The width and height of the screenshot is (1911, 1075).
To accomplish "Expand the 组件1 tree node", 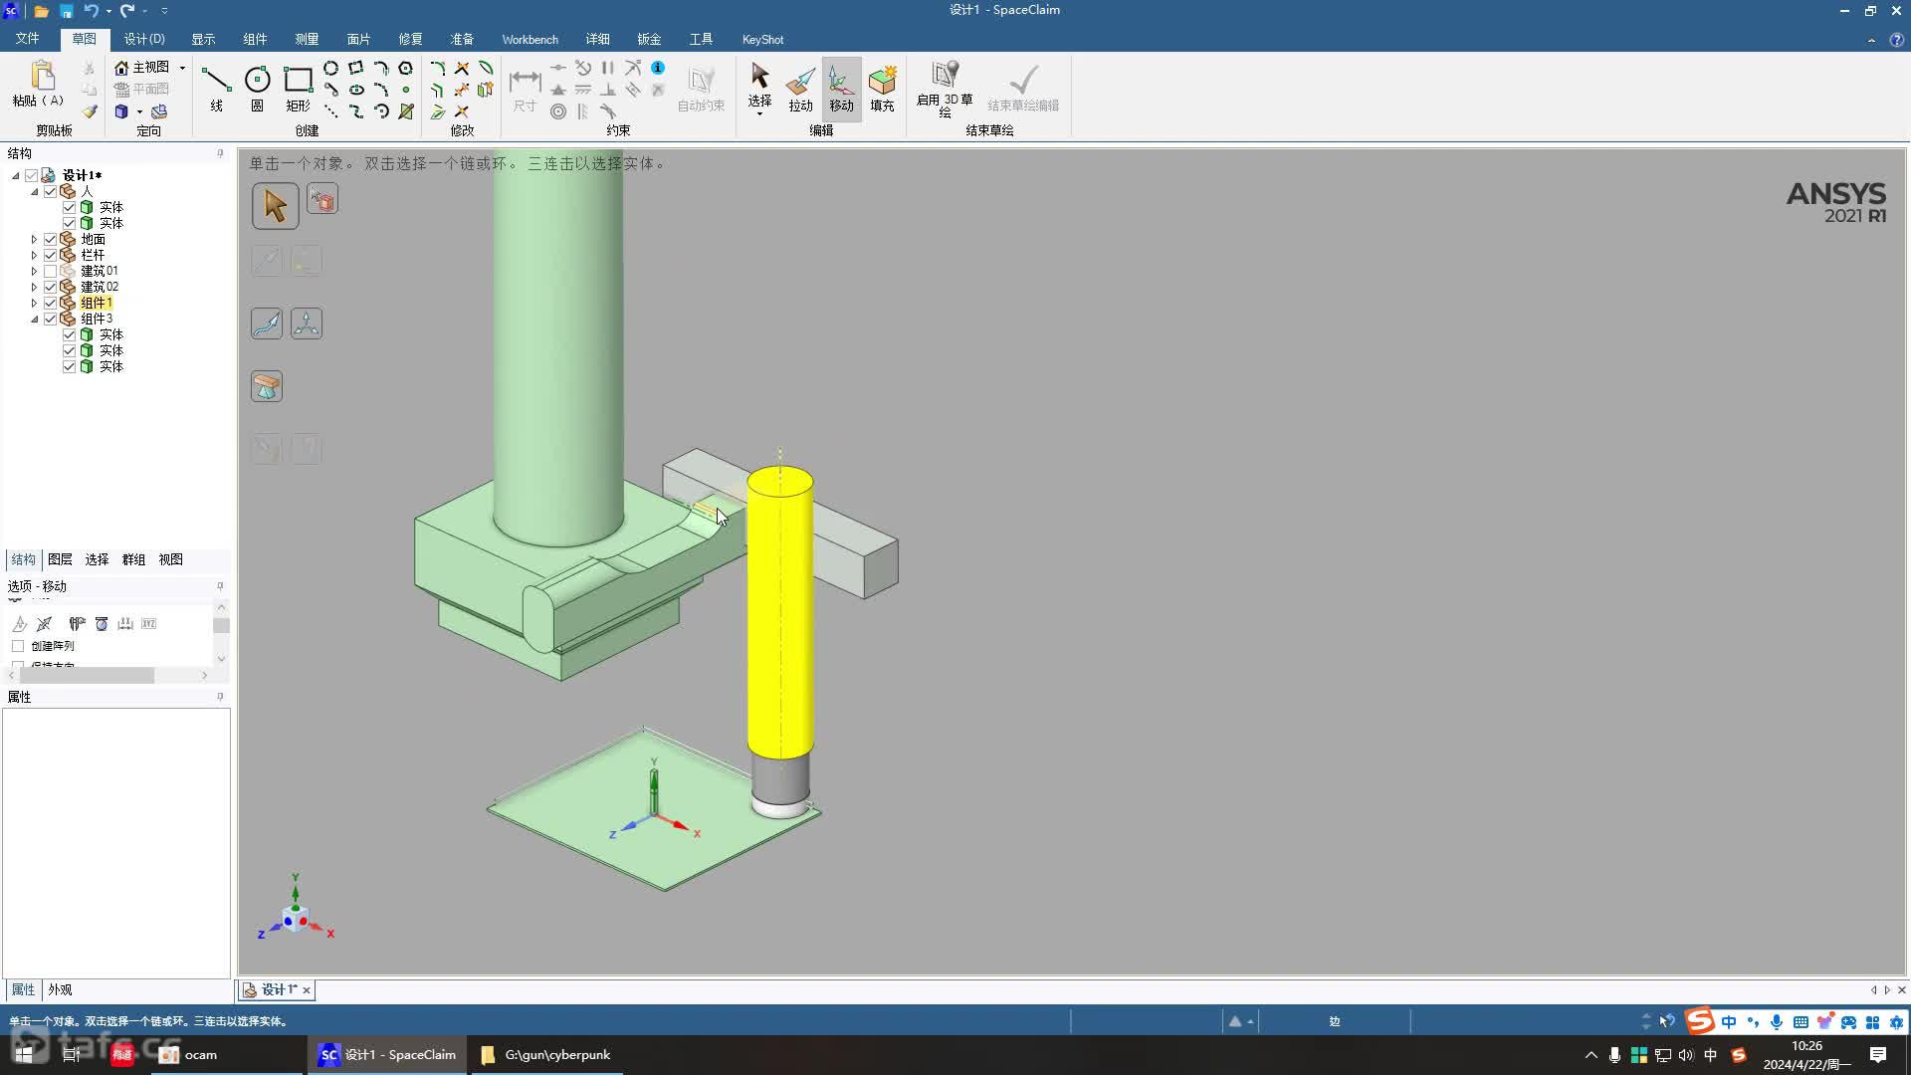I will pyautogui.click(x=34, y=303).
